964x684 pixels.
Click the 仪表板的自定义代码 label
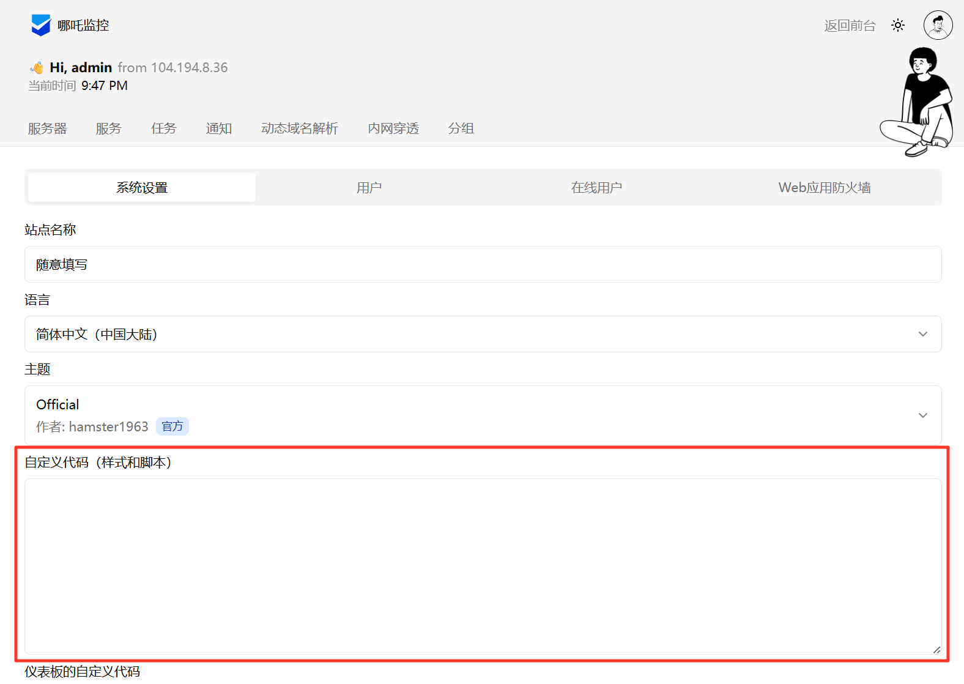coord(83,672)
